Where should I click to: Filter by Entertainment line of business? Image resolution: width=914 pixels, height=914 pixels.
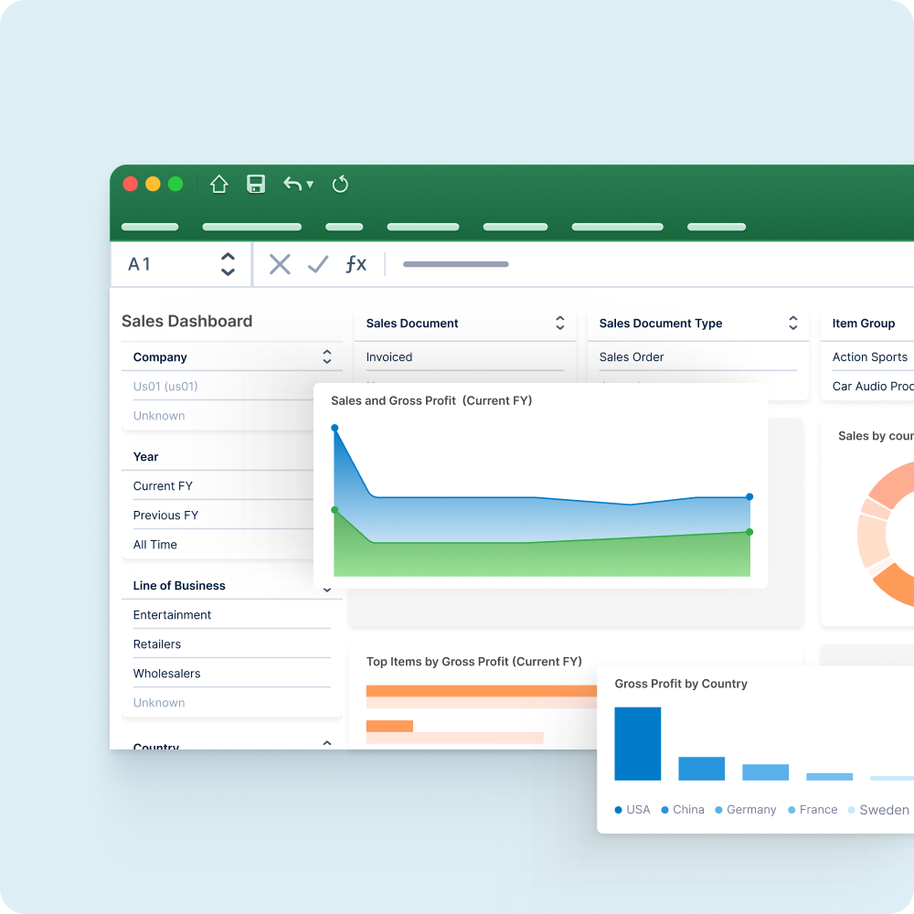(172, 615)
